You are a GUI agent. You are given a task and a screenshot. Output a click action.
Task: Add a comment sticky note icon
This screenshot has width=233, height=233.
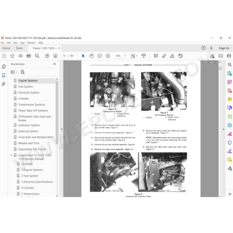[156, 56]
